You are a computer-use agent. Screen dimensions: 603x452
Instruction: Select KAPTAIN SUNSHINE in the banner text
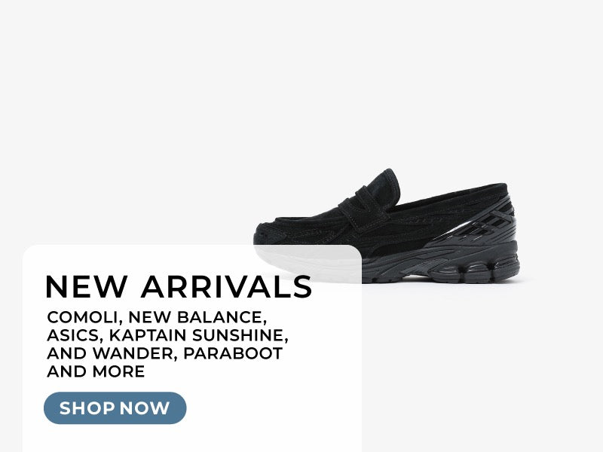(x=197, y=335)
